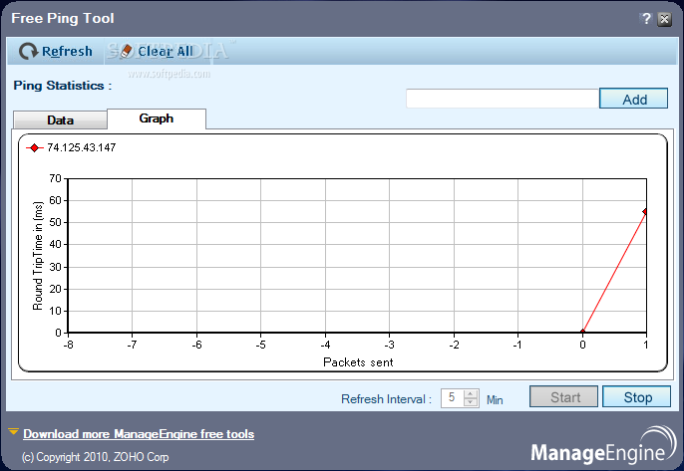684x471 pixels.
Task: Click the Round TripTime axis label
Action: 38,256
